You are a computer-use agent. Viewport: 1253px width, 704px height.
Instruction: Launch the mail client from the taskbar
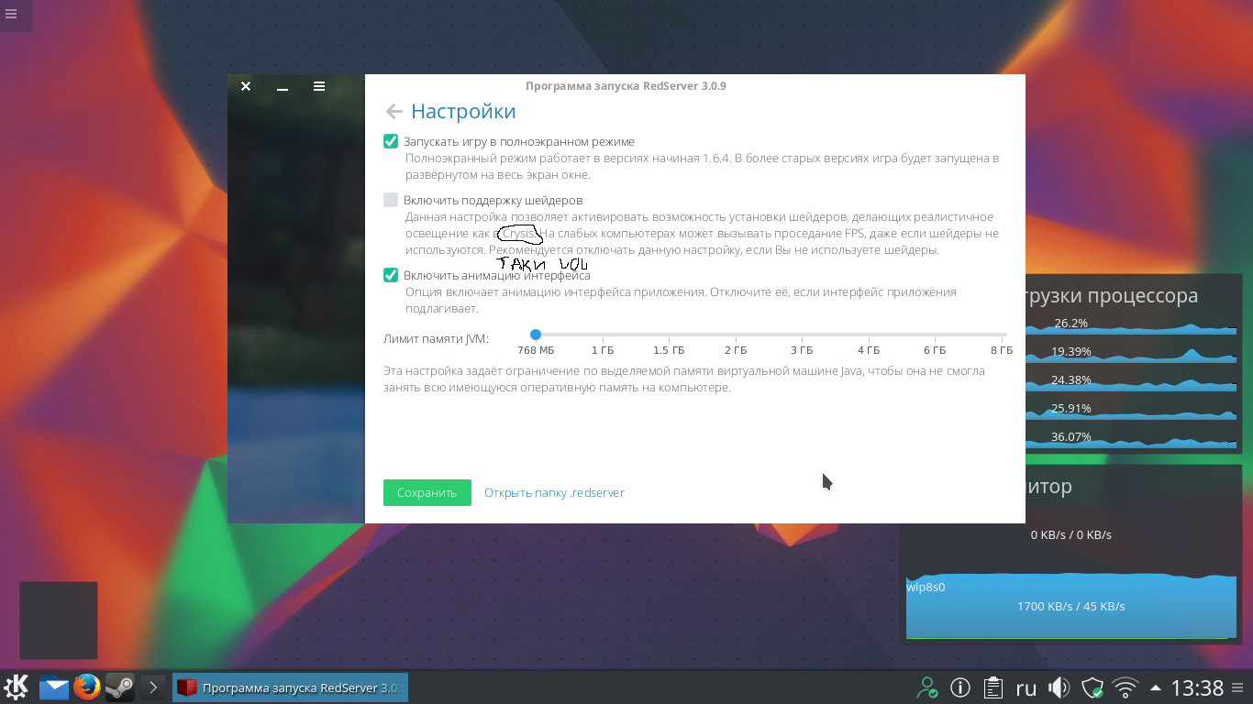54,687
